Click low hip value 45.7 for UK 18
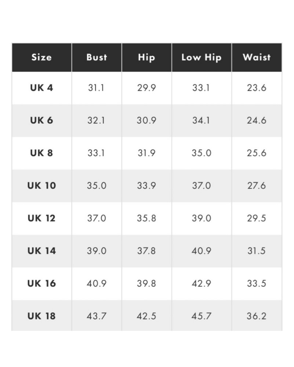 click(202, 316)
